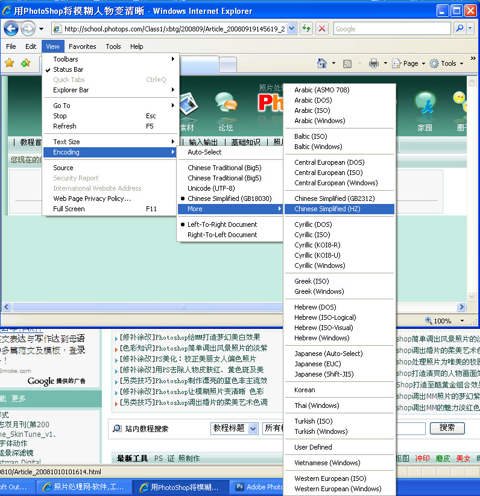Click the RSS feeds icon
The width and height of the screenshot is (480, 496).
tap(347, 63)
